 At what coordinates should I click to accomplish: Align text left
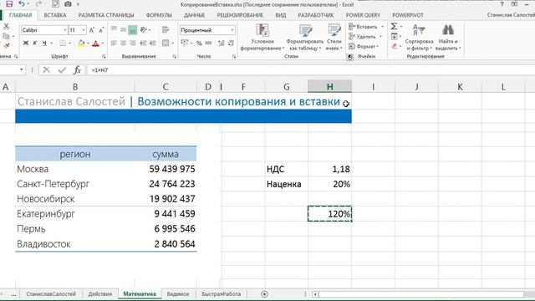click(114, 43)
